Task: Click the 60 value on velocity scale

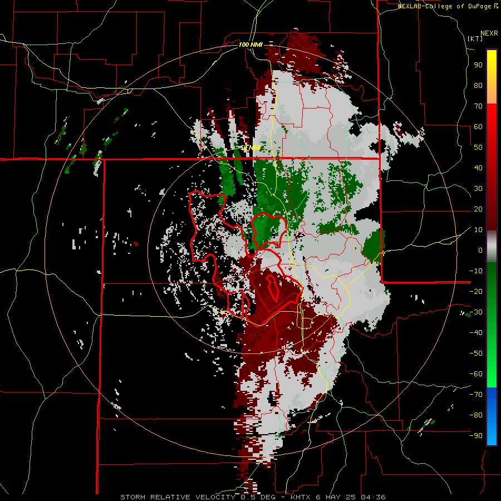Action: (478, 126)
